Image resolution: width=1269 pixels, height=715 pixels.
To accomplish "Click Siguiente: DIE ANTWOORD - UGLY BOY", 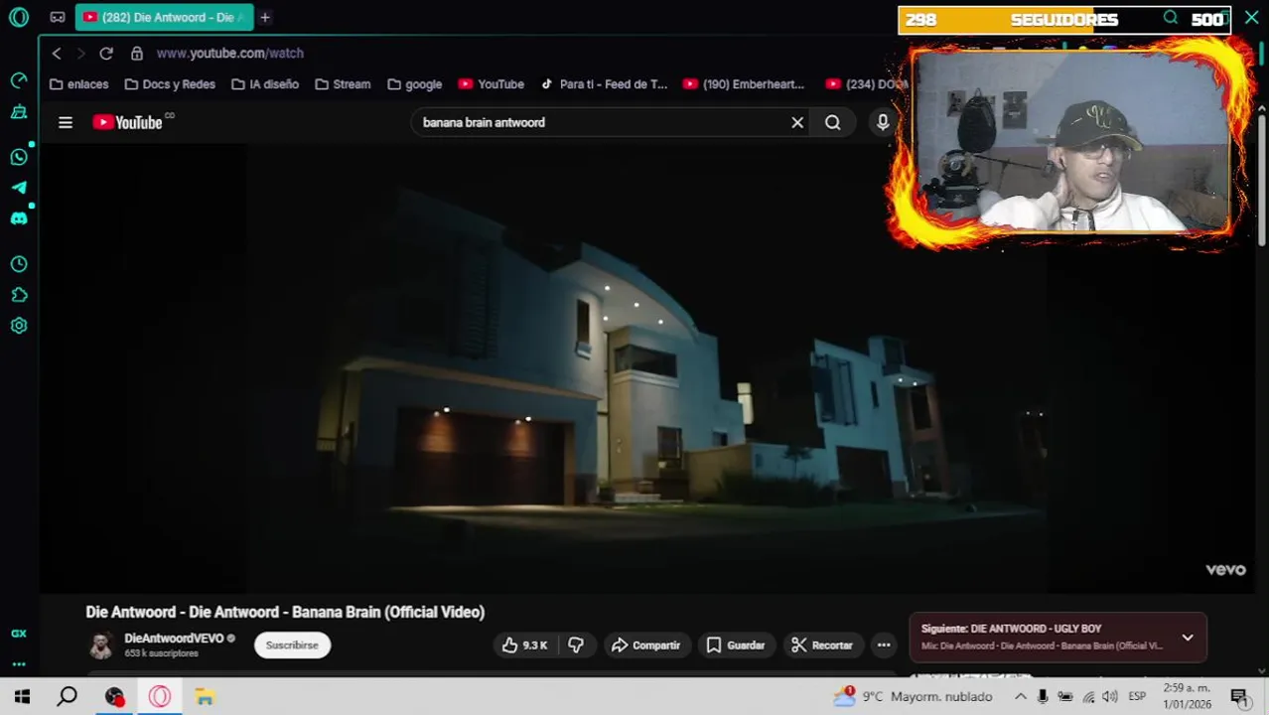I will pos(1011,629).
